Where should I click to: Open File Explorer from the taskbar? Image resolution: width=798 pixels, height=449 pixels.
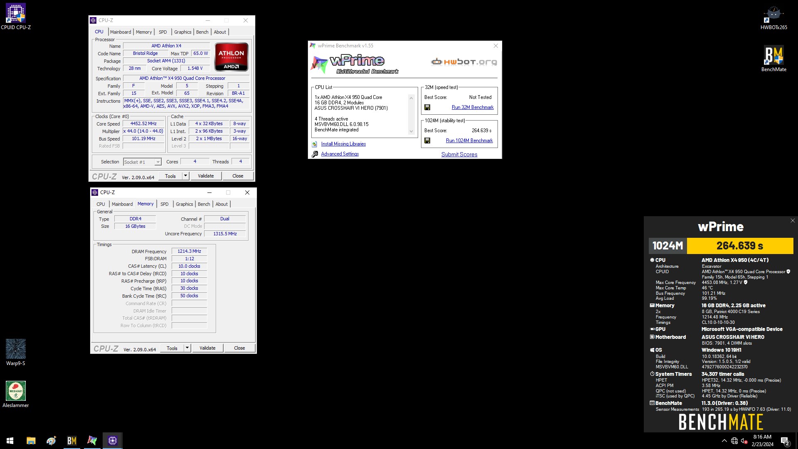point(31,441)
